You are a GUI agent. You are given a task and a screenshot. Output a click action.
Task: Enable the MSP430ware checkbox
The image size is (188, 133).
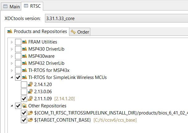coord(18,56)
